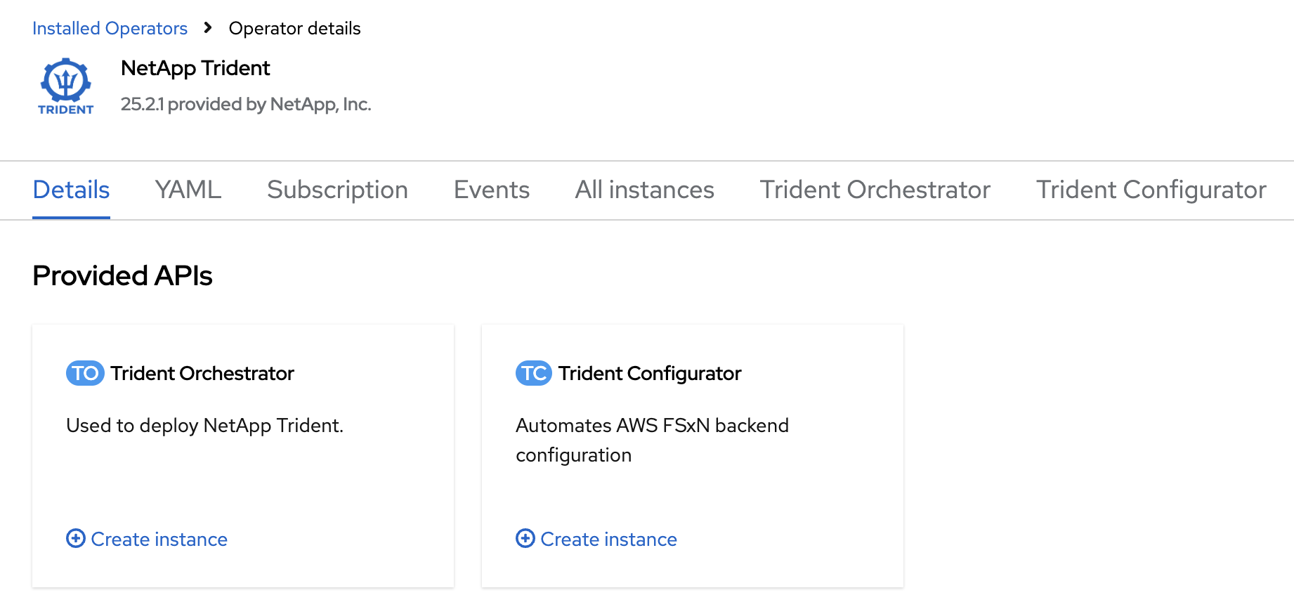
Task: Click the Operator details breadcrumb text
Action: point(294,28)
